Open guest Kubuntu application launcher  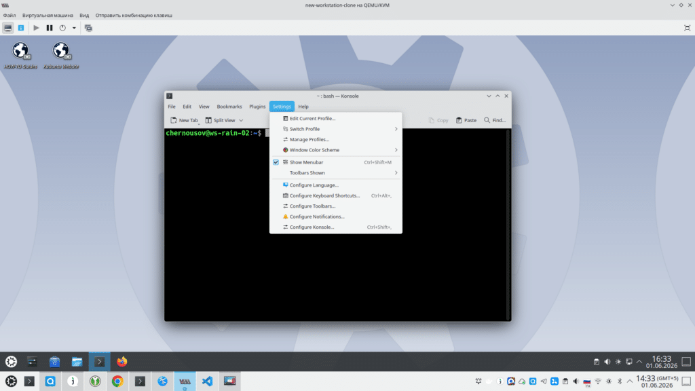(11, 362)
